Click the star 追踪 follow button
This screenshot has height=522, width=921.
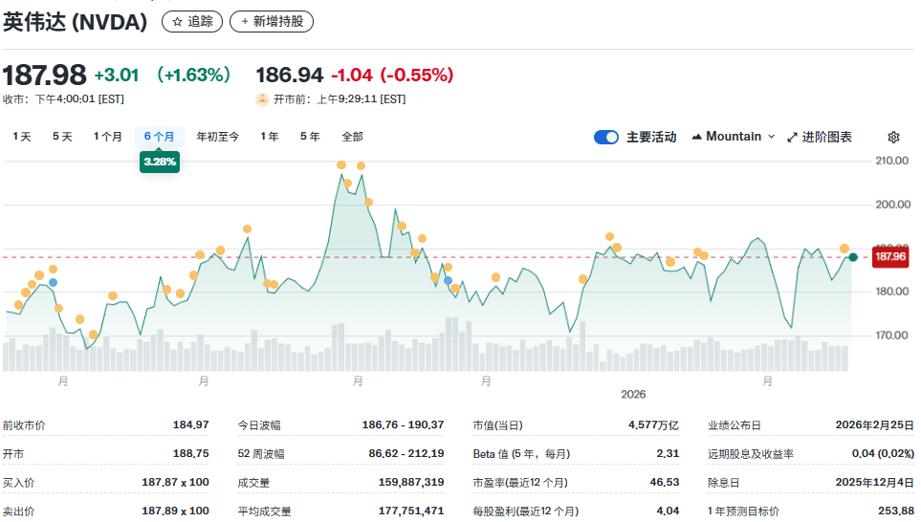(192, 22)
